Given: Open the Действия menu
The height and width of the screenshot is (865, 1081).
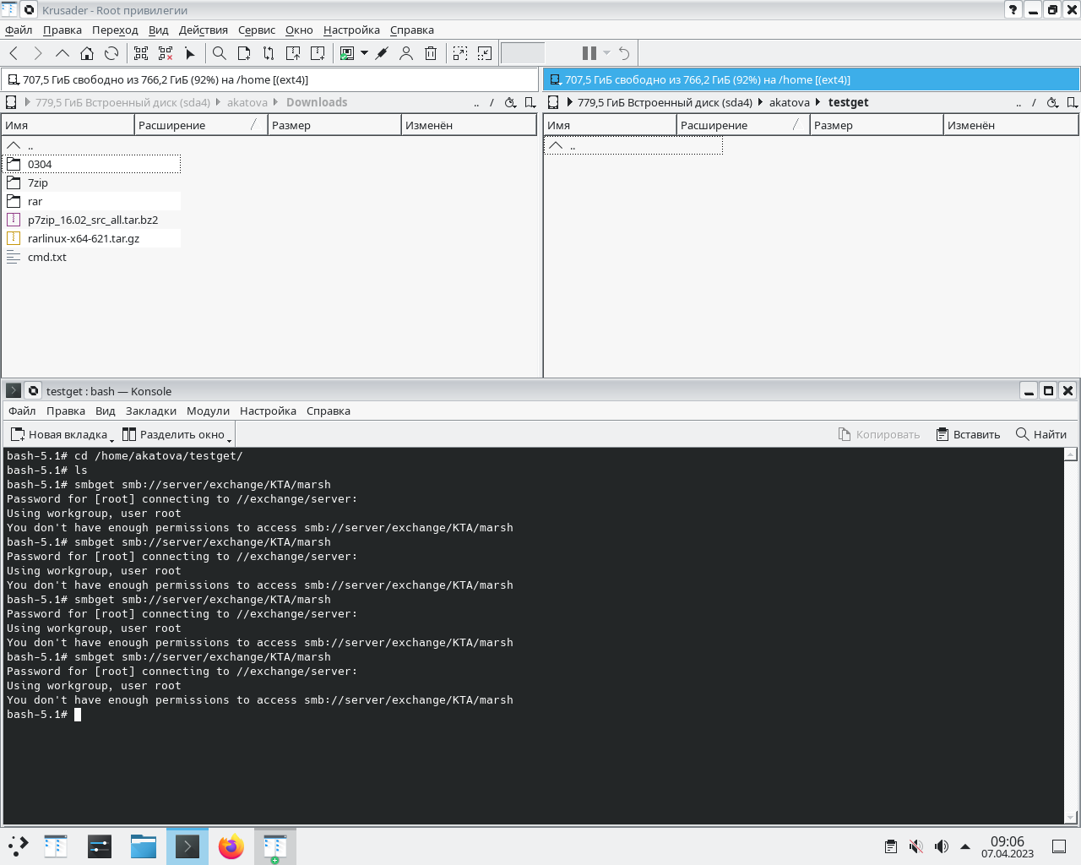Looking at the screenshot, I should click(x=204, y=30).
